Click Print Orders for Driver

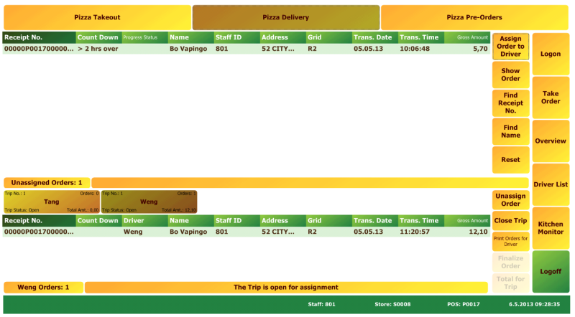point(510,241)
